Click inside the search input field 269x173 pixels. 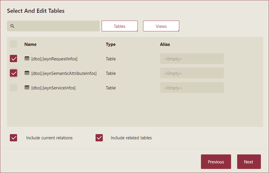tap(53, 26)
